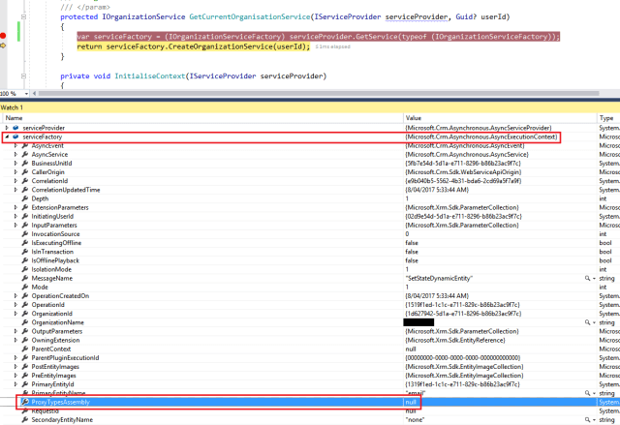The height and width of the screenshot is (425, 620).
Task: Select the IsInTransaction value cell
Action: pos(484,251)
